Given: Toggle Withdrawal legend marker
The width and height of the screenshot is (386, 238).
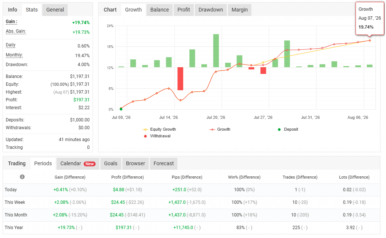Looking at the screenshot, I should coord(157,136).
